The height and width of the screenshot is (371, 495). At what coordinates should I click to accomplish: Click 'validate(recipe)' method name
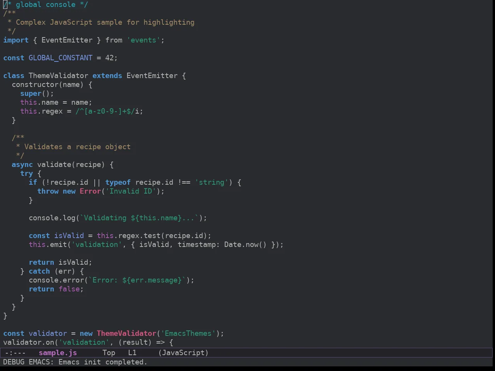point(71,165)
